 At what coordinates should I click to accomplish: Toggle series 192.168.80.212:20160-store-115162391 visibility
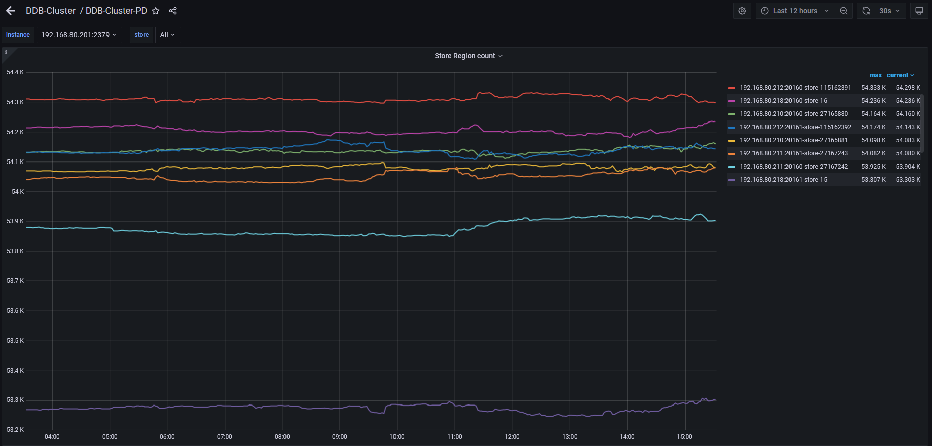[795, 88]
